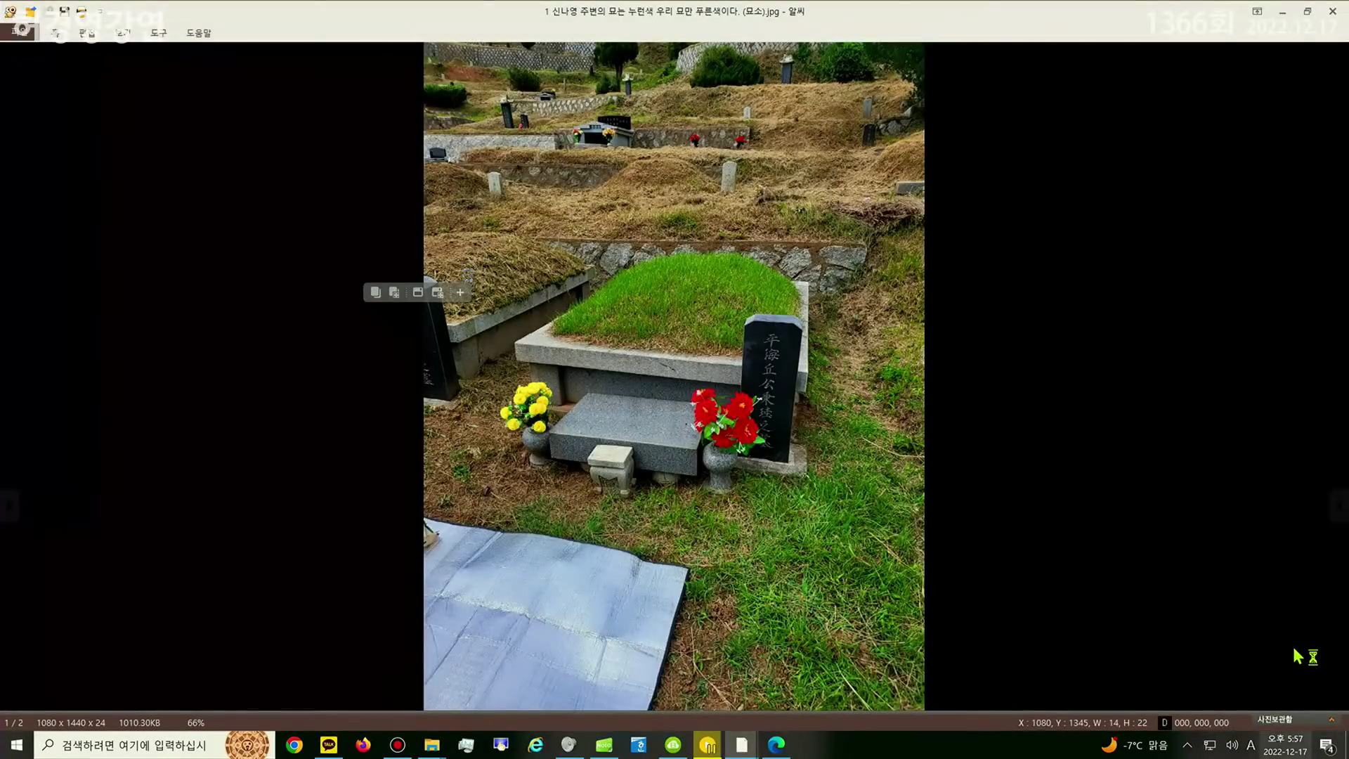Click the yellow active app taskbar icon

point(708,745)
